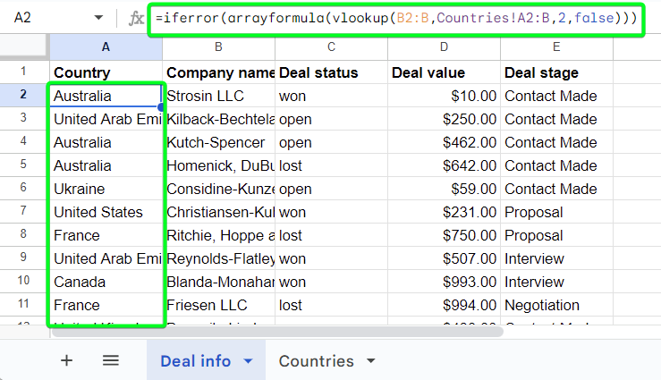Select the $642.00 deal value cell
The height and width of the screenshot is (380, 661).
(x=444, y=165)
